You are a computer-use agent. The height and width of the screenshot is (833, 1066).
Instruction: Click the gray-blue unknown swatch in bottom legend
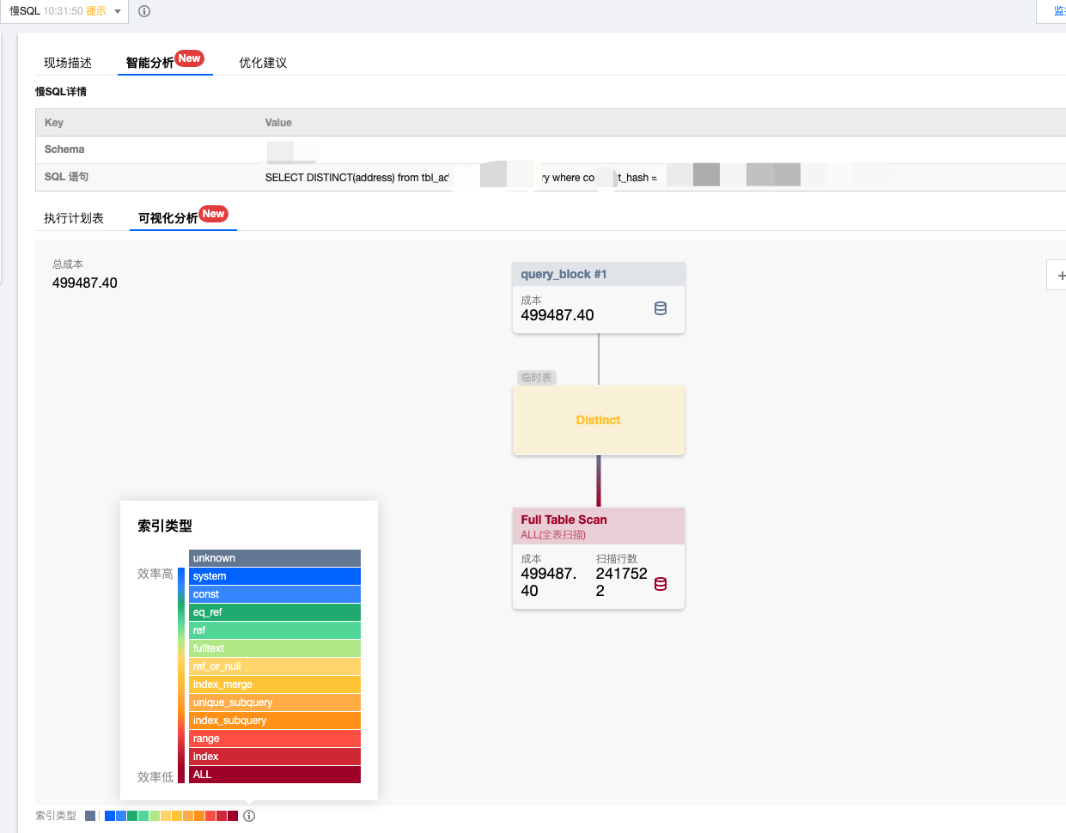(x=90, y=816)
